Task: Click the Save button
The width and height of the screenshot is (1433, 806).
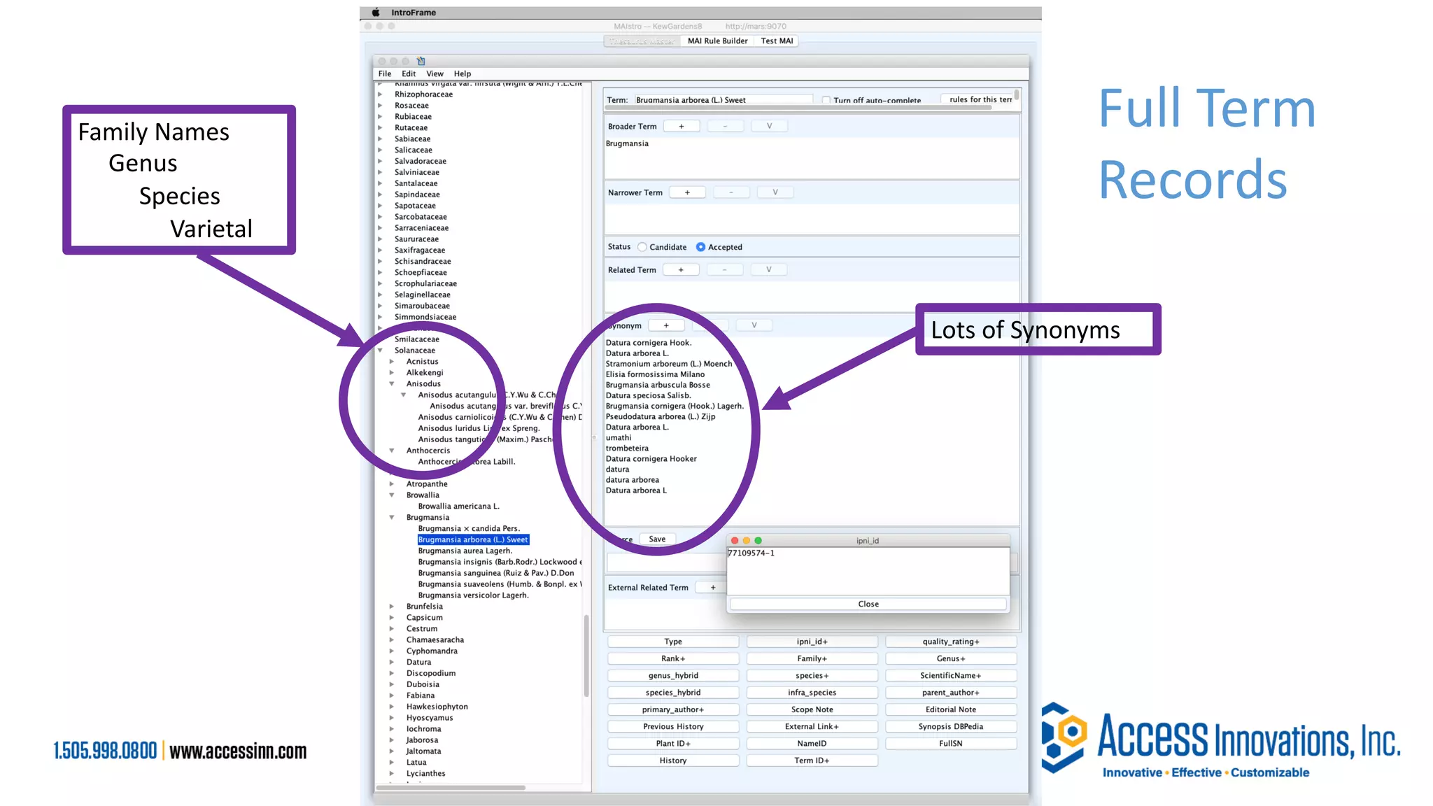Action: pos(657,539)
